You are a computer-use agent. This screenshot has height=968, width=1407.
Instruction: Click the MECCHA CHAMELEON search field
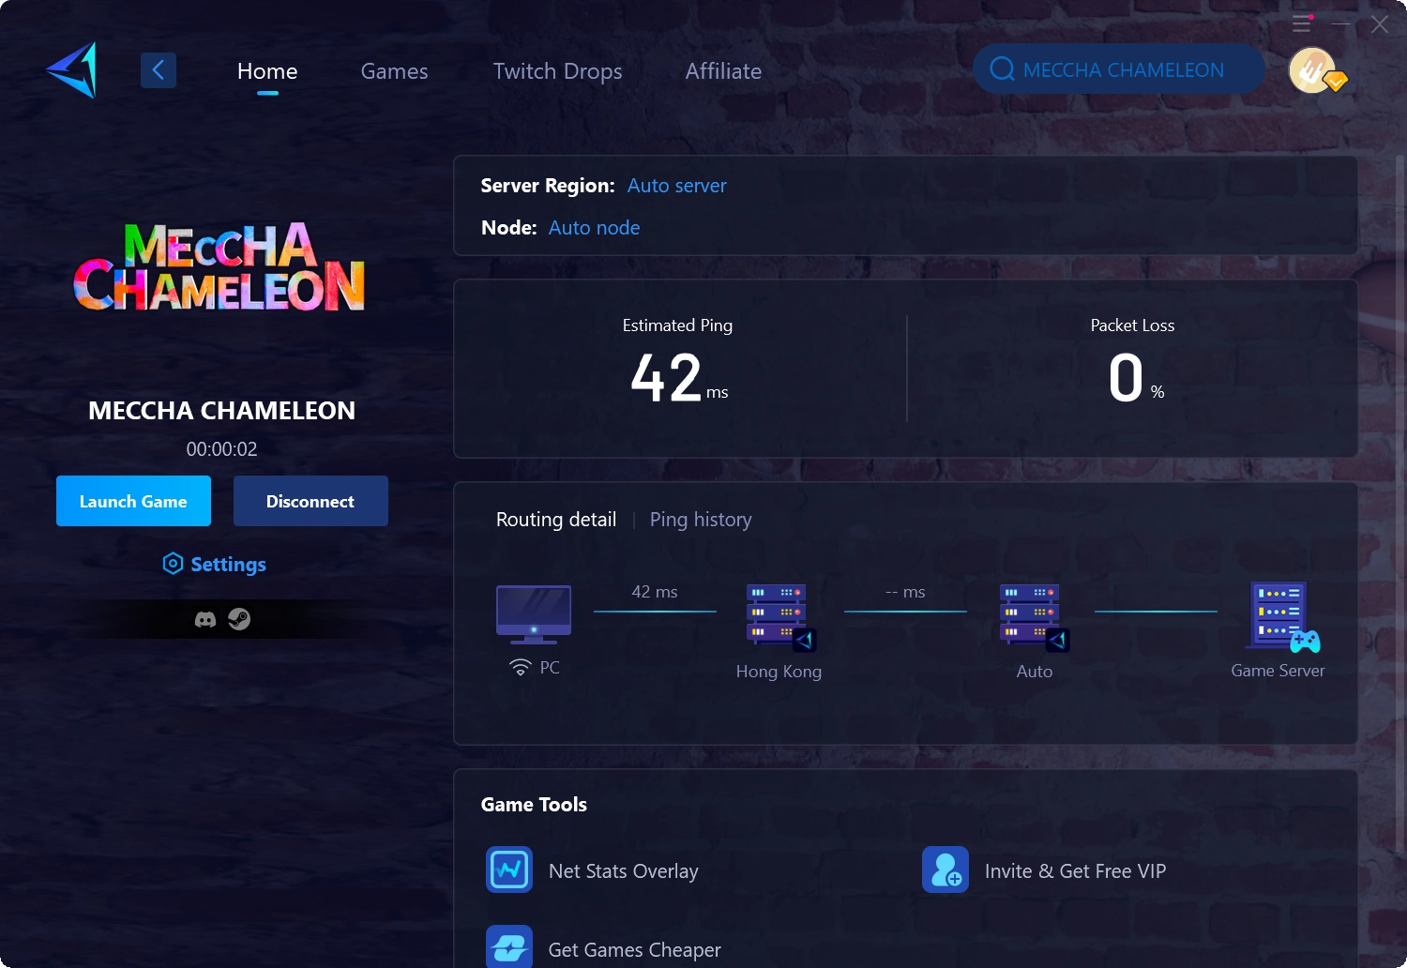1118,69
